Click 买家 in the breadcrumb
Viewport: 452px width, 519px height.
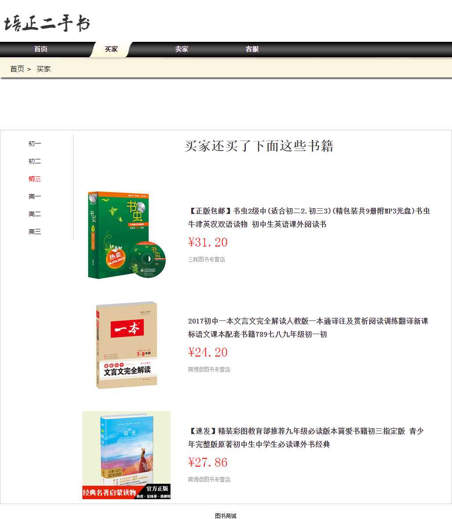(44, 69)
